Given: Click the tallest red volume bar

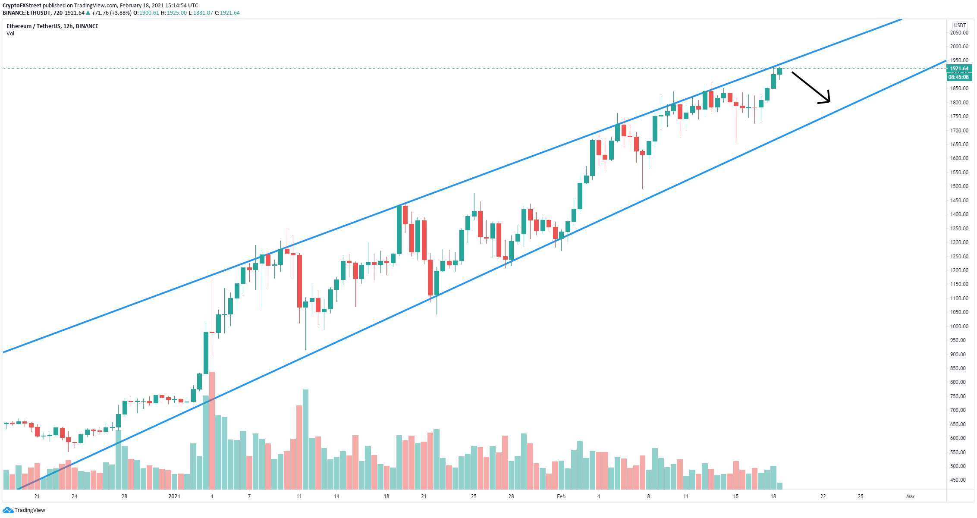Looking at the screenshot, I should (212, 430).
